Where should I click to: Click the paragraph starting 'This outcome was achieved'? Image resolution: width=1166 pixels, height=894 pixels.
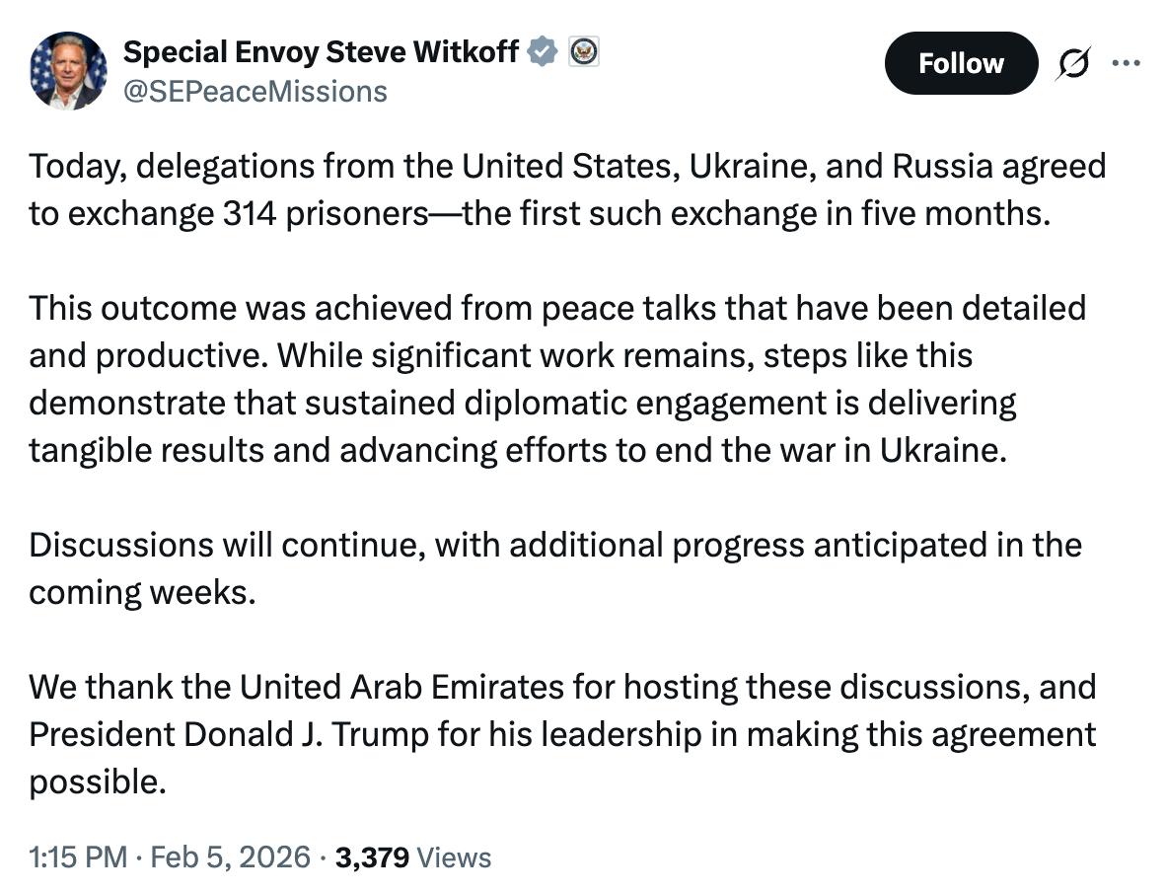(556, 379)
